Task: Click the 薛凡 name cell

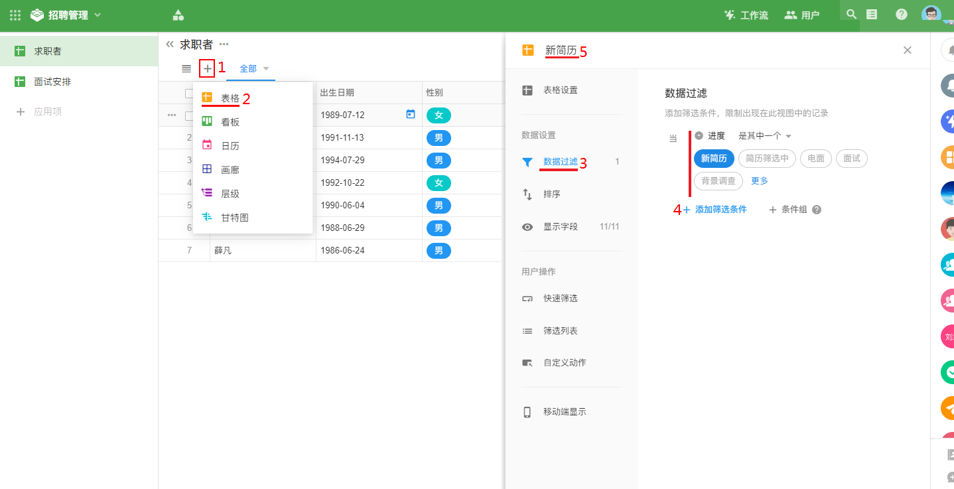Action: pyautogui.click(x=263, y=251)
